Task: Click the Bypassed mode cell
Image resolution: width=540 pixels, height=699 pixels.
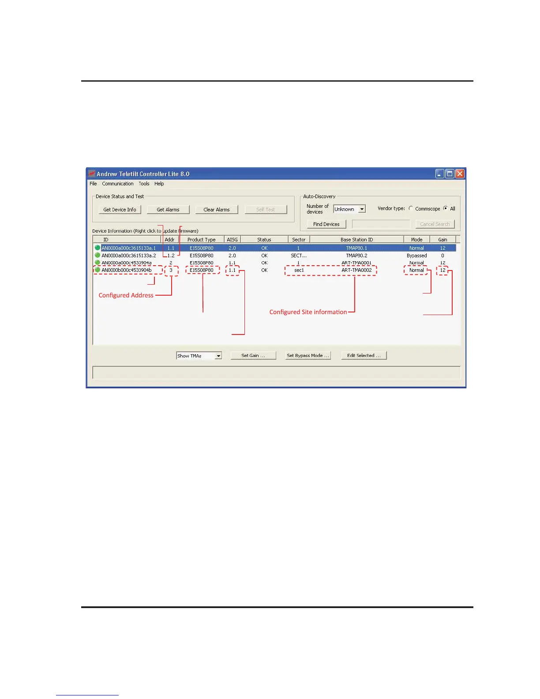Action: (417, 256)
